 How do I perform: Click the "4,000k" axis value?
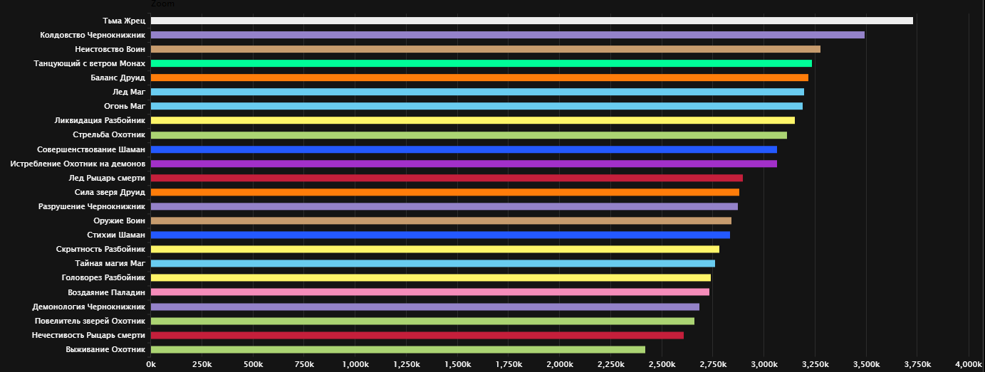[x=969, y=364]
